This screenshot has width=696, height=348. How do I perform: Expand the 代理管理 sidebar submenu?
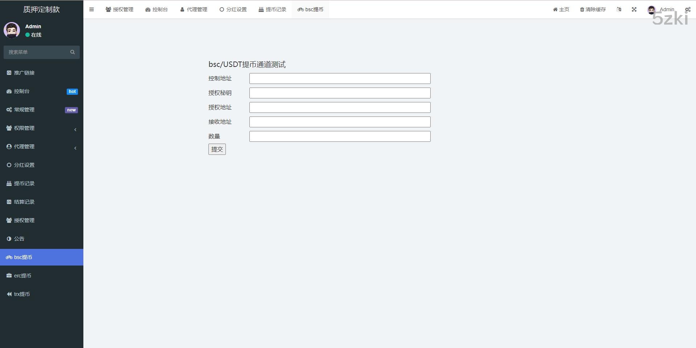tap(42, 147)
